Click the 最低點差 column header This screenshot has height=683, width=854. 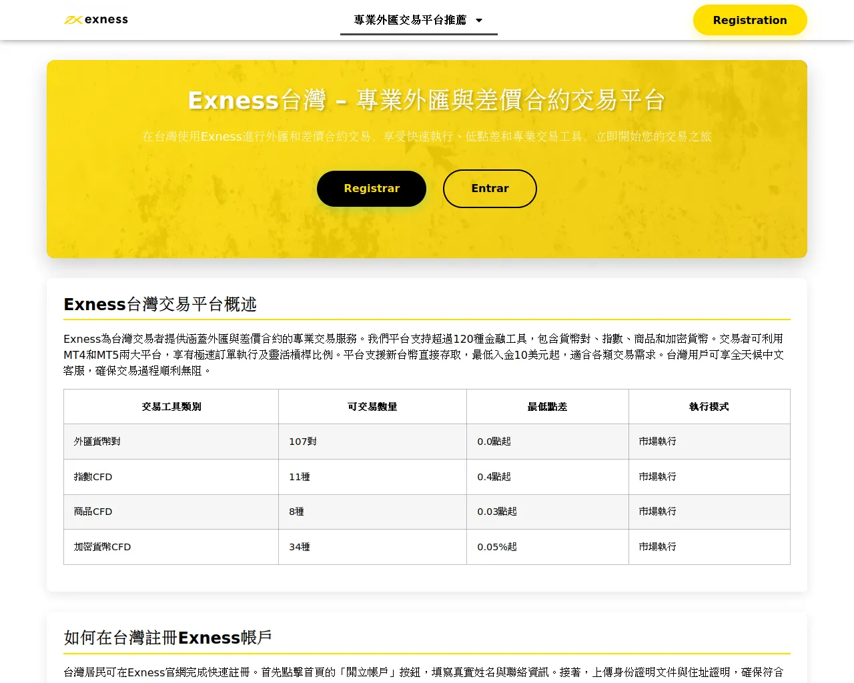[547, 407]
